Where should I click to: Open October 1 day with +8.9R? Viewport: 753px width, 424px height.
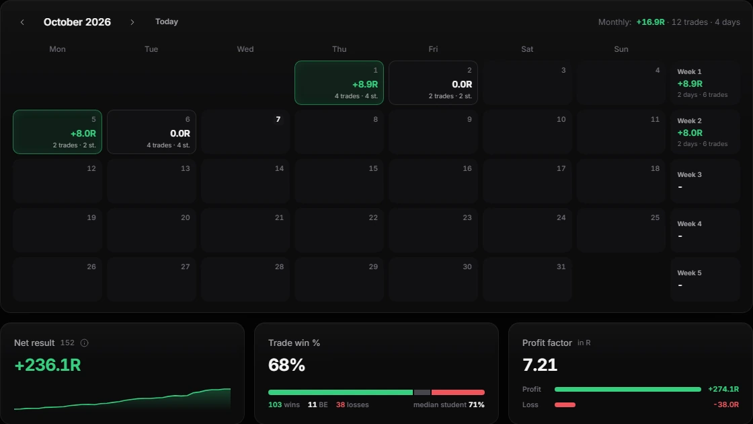click(x=339, y=83)
